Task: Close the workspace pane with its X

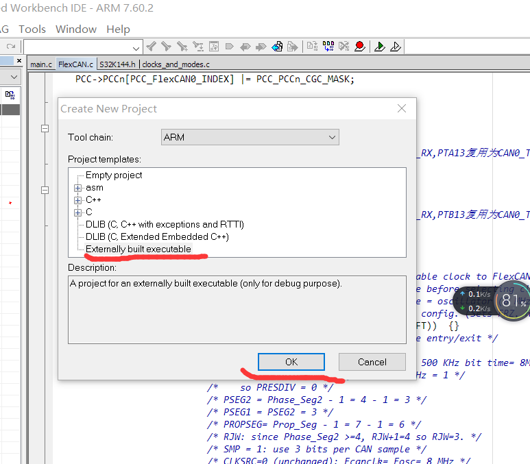Action: point(19,60)
